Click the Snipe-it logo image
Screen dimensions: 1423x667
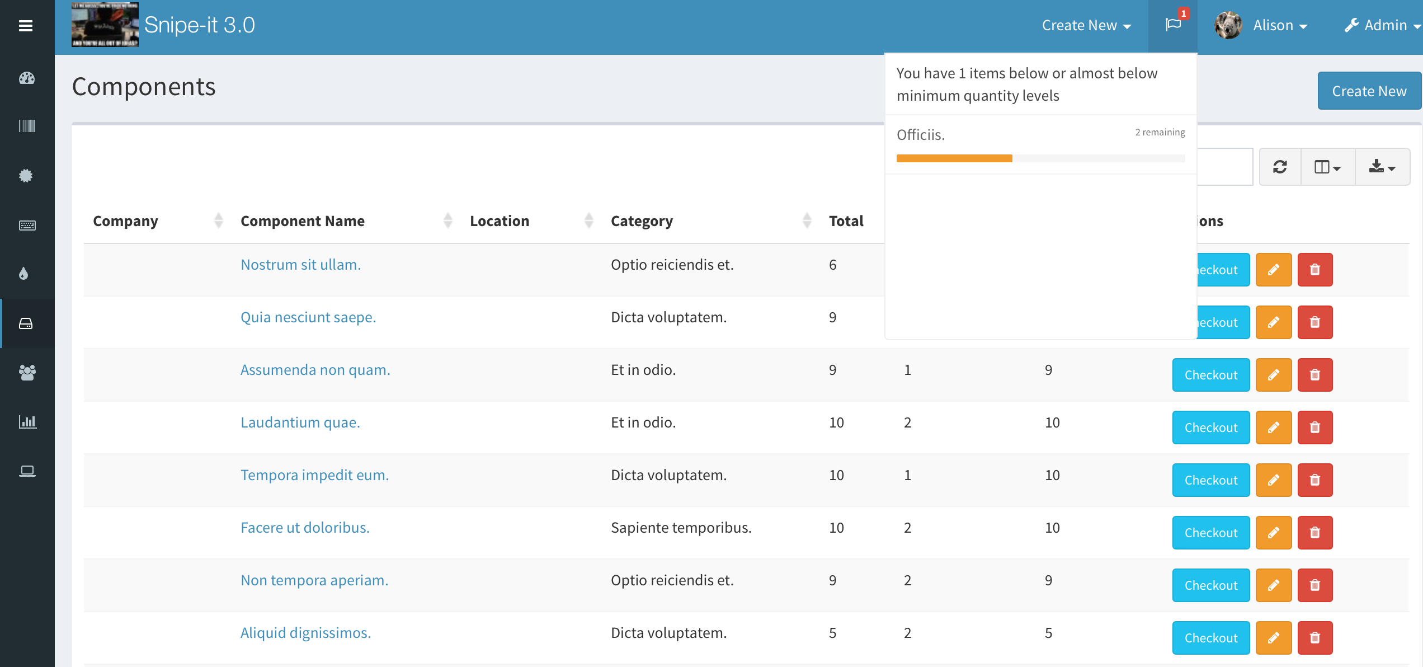(105, 25)
